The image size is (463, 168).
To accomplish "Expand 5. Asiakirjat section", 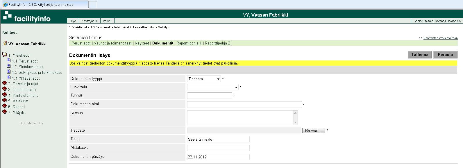I will [x=18, y=101].
